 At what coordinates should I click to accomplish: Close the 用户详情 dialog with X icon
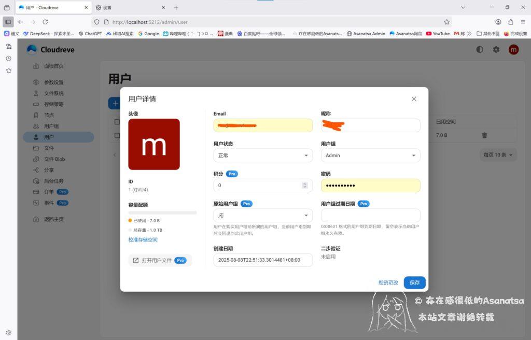414,99
